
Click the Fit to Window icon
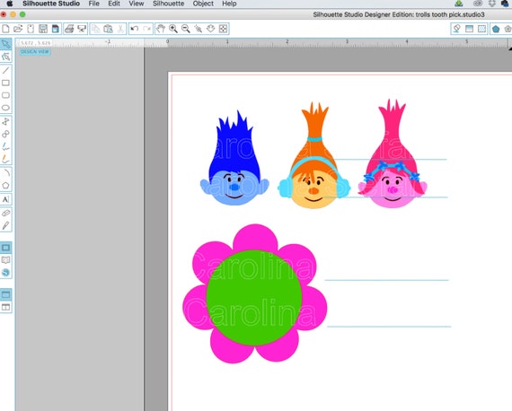pos(223,29)
